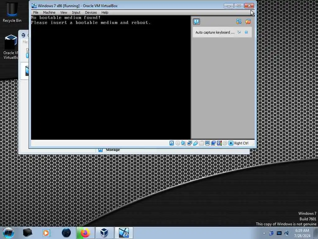Screen dimensions: 318x239
Task: Click the flag system tray icon
Action: (x=271, y=233)
